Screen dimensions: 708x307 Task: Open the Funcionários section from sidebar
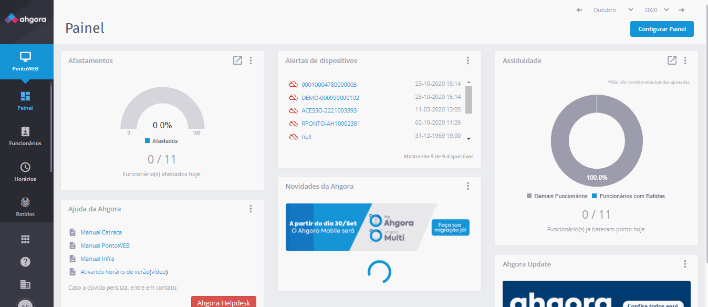click(x=25, y=137)
